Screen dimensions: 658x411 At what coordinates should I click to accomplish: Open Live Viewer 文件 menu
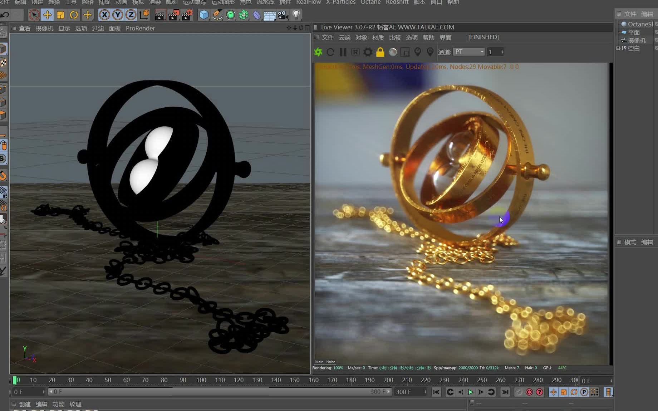tap(328, 38)
